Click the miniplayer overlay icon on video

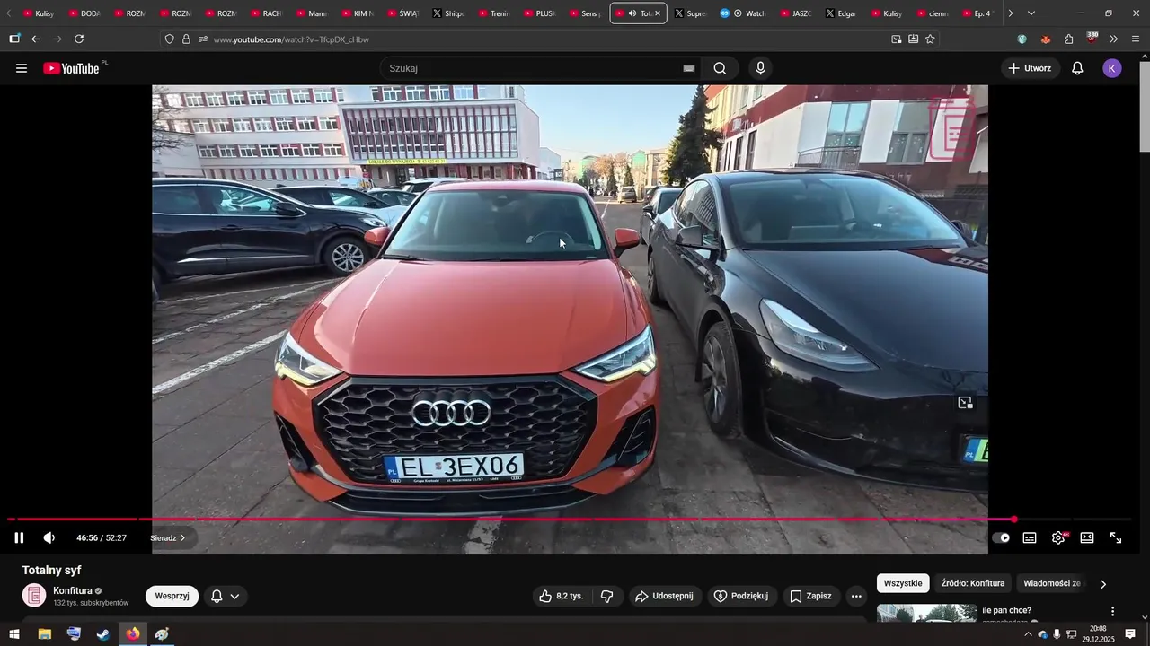pos(965,403)
